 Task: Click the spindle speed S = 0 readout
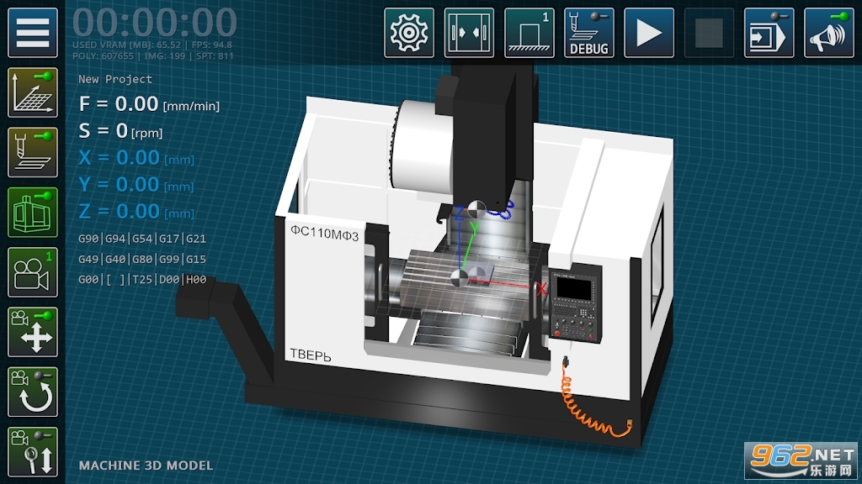pos(120,130)
